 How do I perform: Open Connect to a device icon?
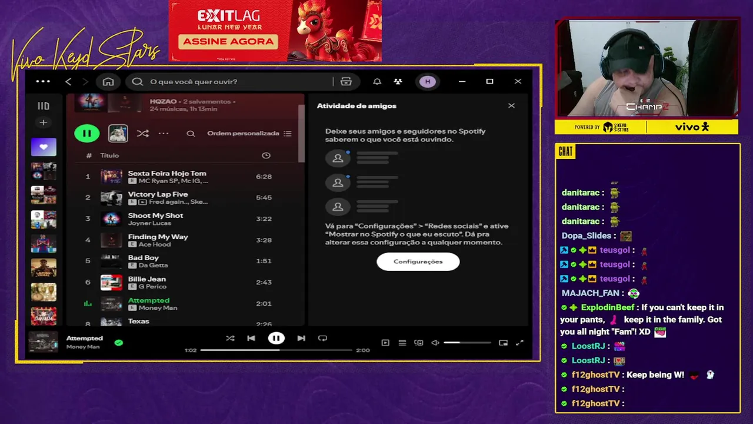click(419, 343)
